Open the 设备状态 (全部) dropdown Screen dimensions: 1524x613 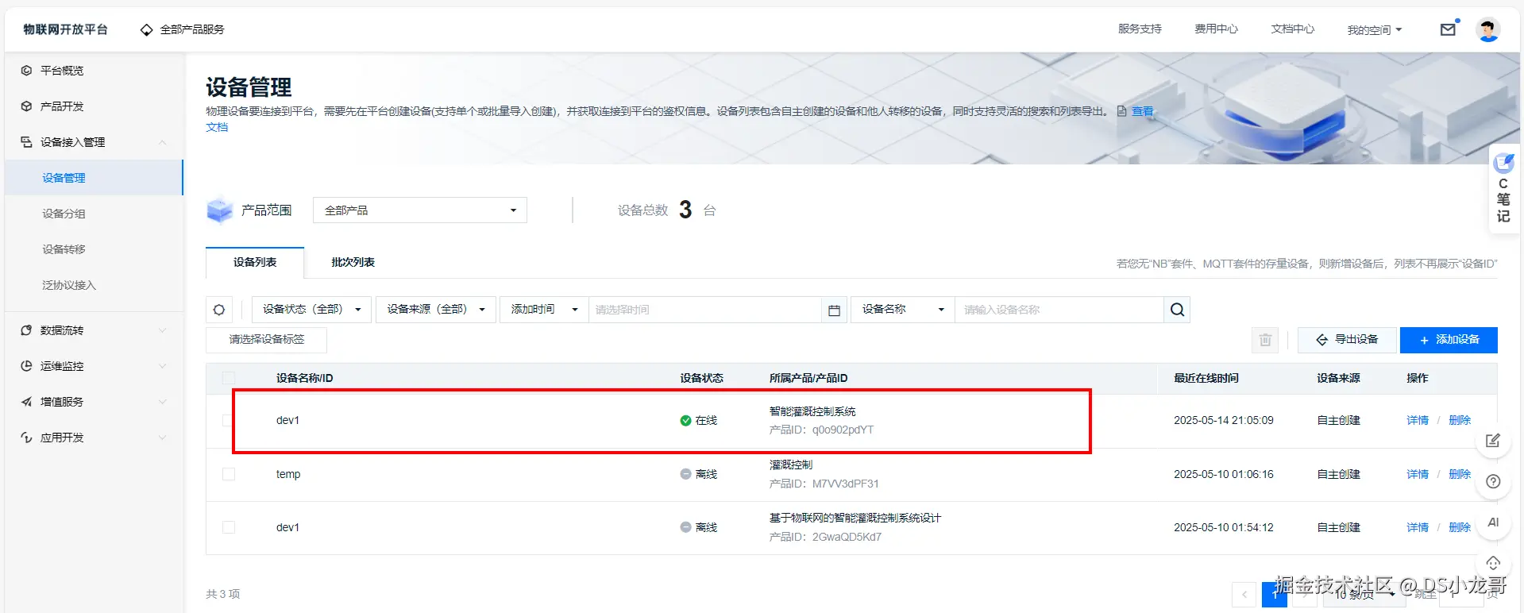(311, 310)
